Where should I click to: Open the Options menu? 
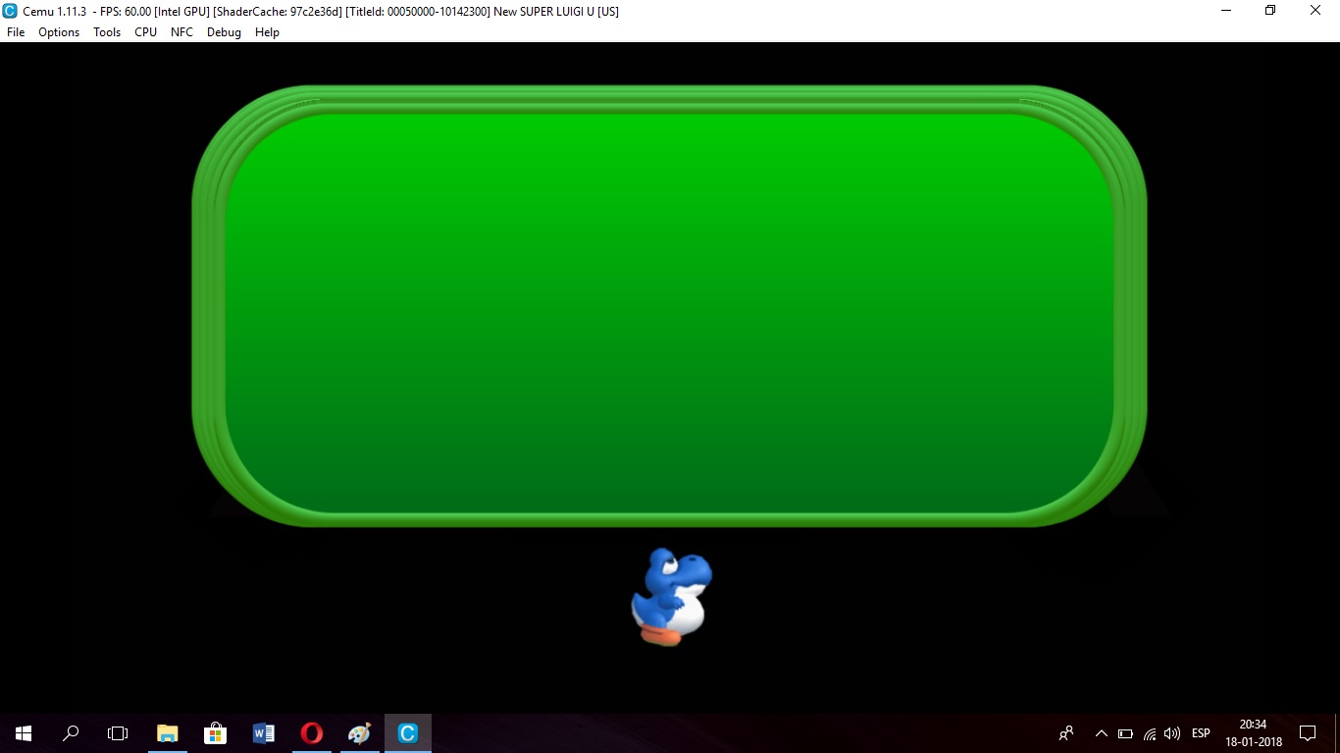[59, 32]
